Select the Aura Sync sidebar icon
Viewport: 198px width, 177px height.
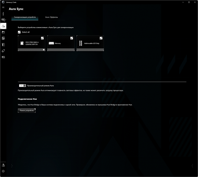tap(3, 26)
